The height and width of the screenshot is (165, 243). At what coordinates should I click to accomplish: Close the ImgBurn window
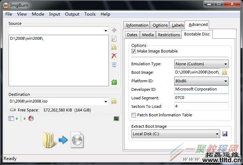click(x=232, y=4)
